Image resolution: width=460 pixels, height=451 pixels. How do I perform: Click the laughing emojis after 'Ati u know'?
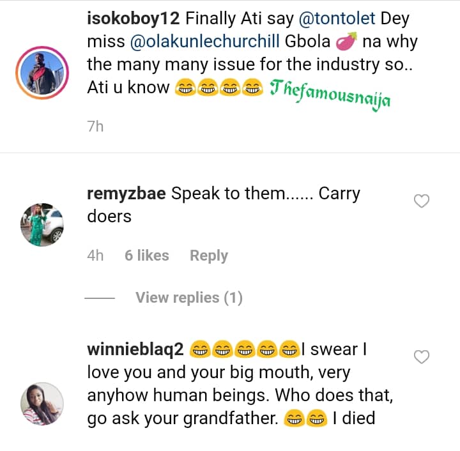click(217, 88)
